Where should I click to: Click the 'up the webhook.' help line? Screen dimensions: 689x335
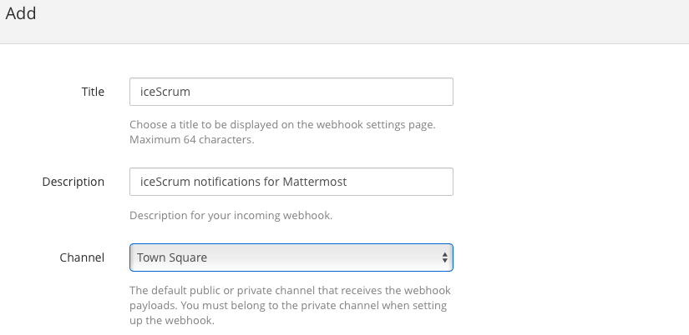pos(172,321)
